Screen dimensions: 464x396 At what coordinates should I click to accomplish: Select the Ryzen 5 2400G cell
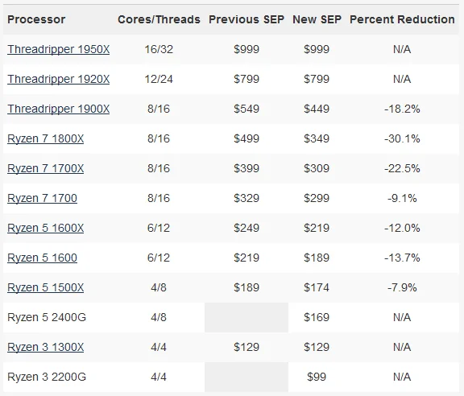coord(47,317)
